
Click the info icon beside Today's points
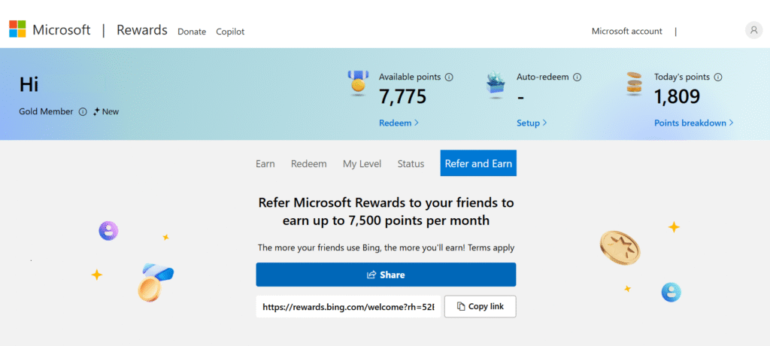718,77
